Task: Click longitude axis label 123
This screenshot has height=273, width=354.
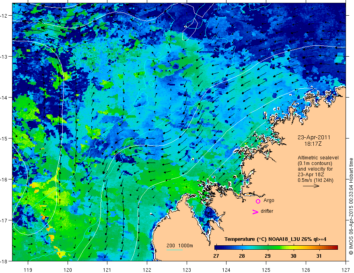Action: click(187, 270)
